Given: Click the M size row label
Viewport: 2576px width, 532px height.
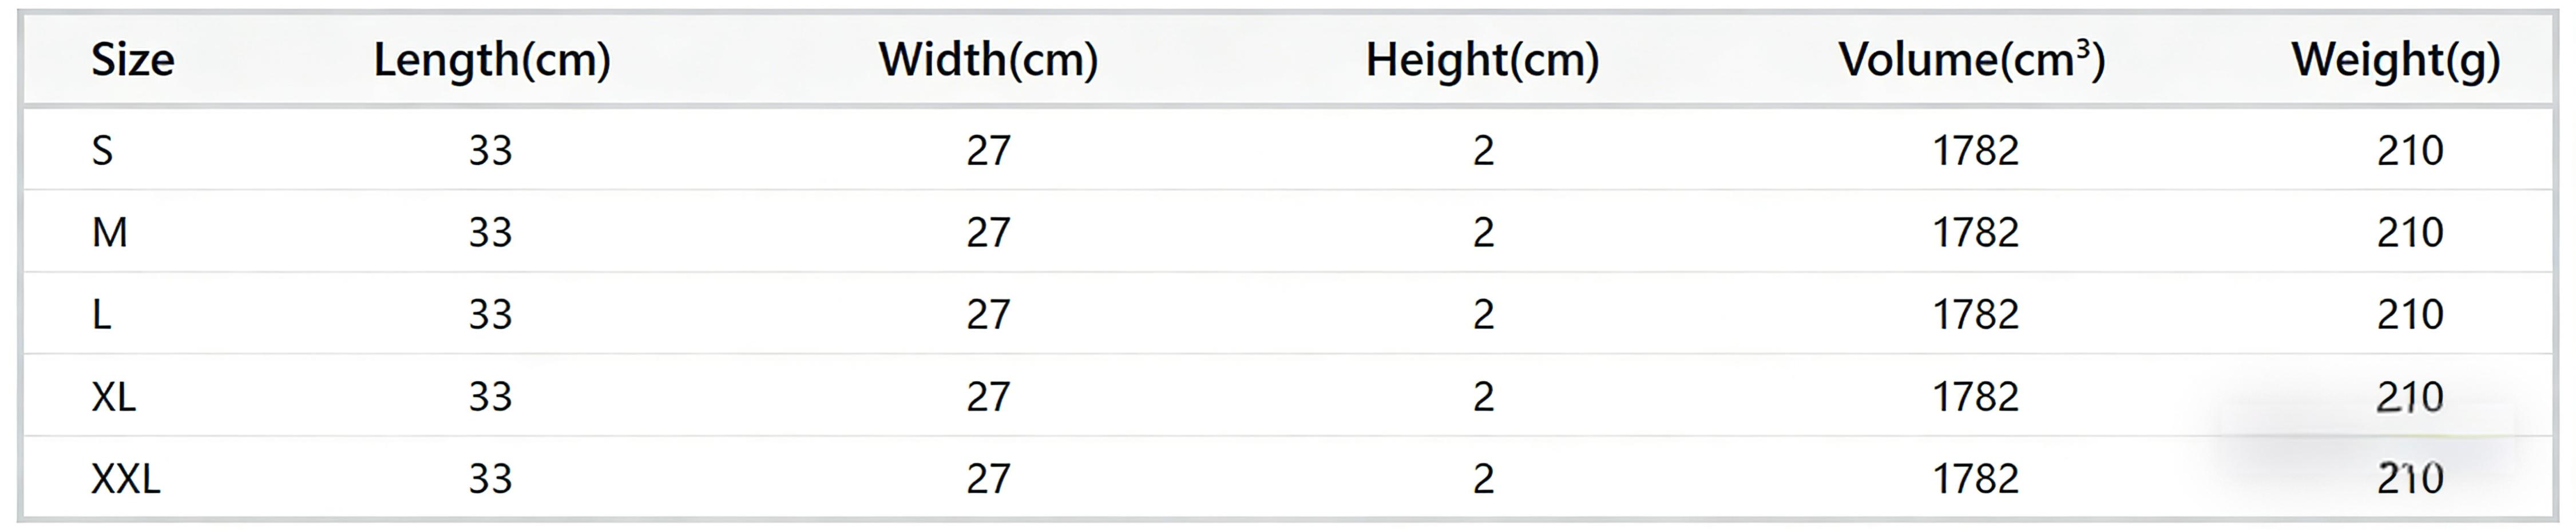Looking at the screenshot, I should coord(109,233).
